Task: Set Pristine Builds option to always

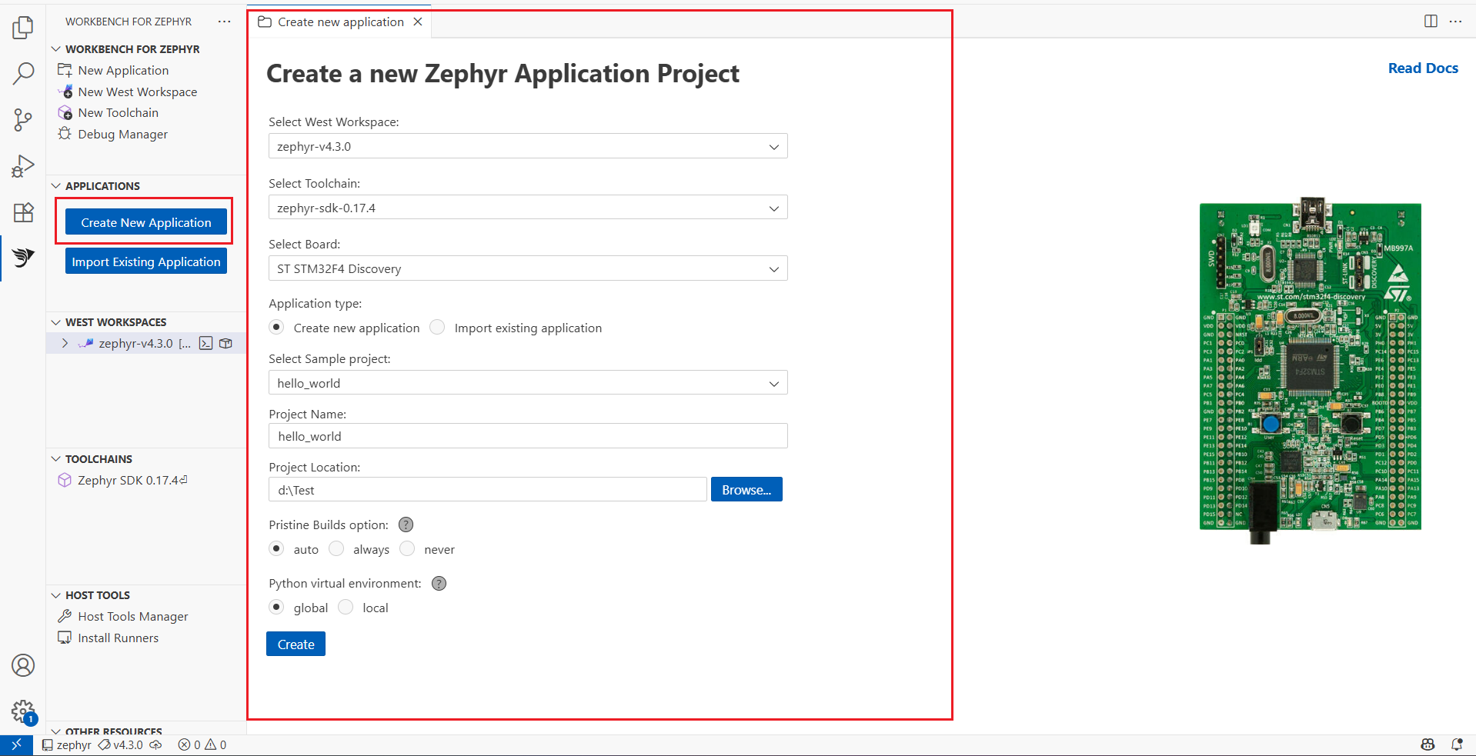Action: 336,548
